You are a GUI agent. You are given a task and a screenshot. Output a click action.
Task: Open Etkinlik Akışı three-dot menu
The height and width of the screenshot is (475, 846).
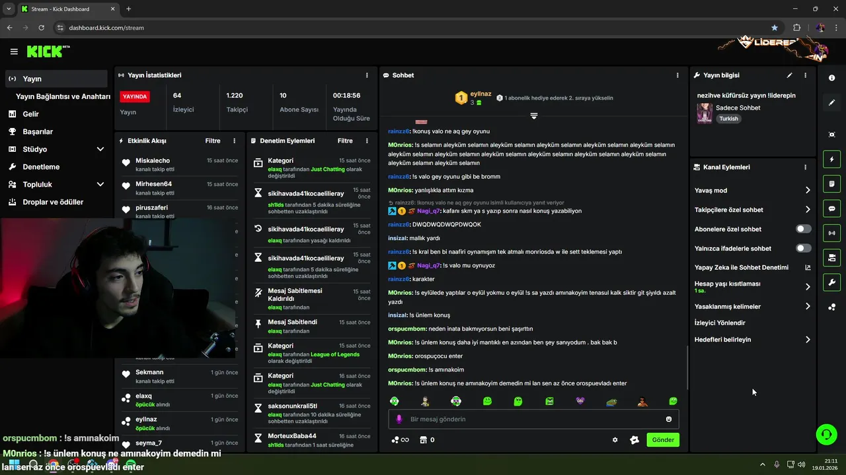(x=234, y=141)
